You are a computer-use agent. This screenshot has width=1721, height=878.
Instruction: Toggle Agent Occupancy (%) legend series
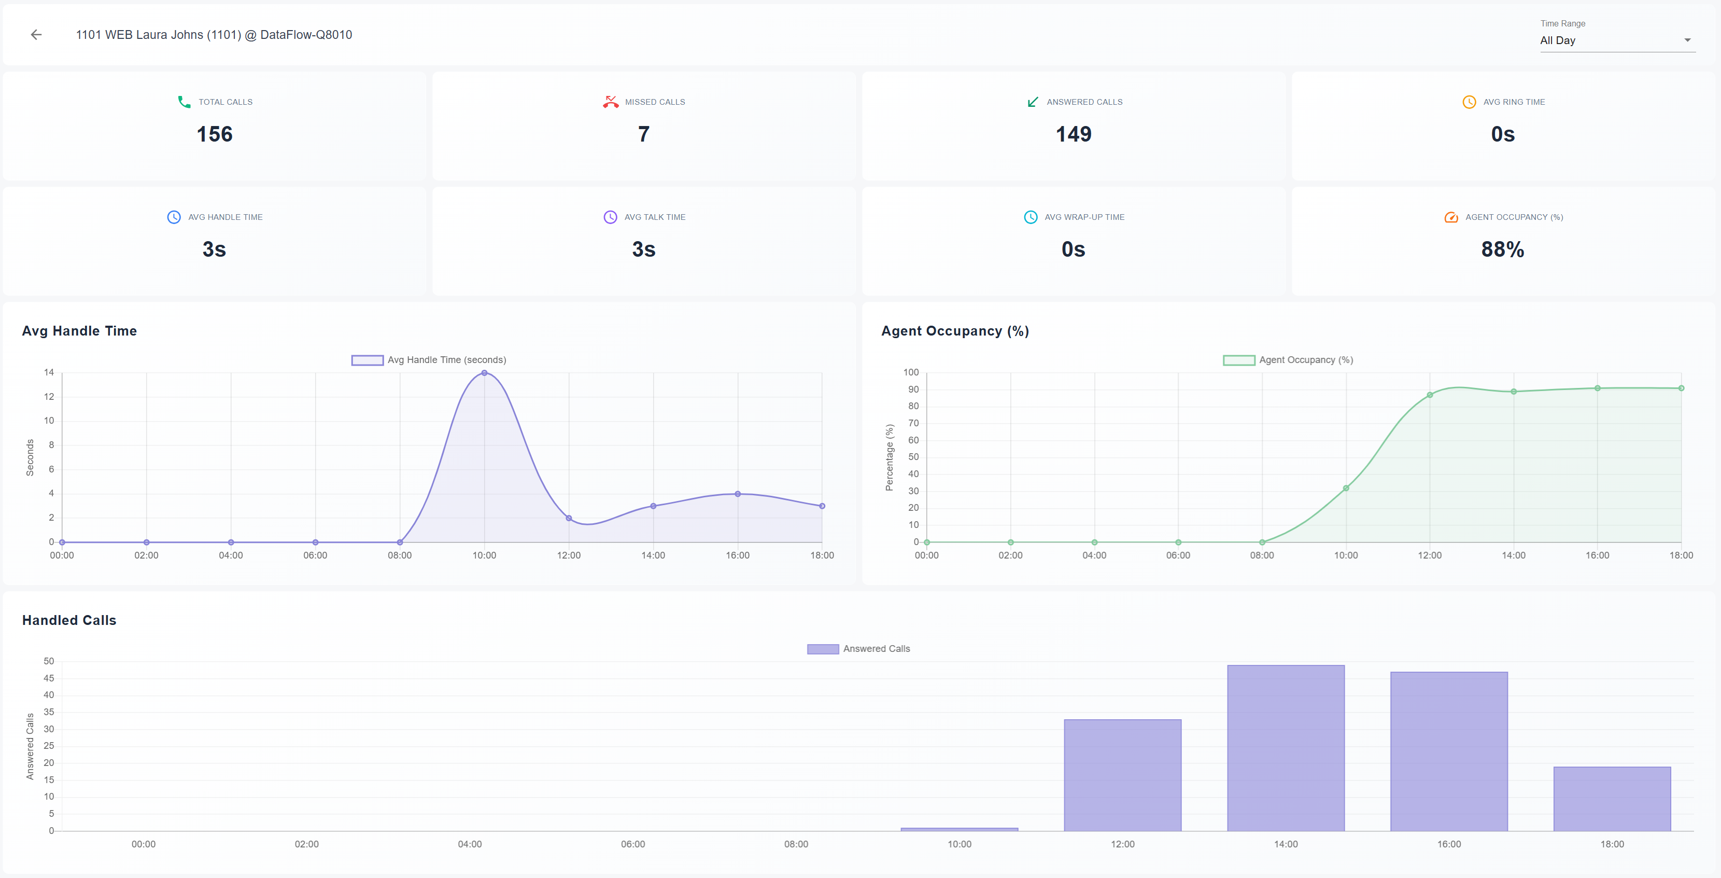(x=1305, y=360)
